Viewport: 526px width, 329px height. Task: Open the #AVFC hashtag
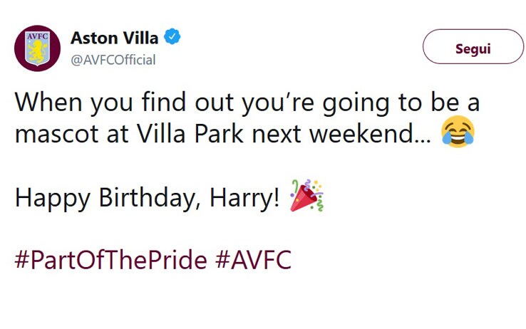[x=253, y=260]
